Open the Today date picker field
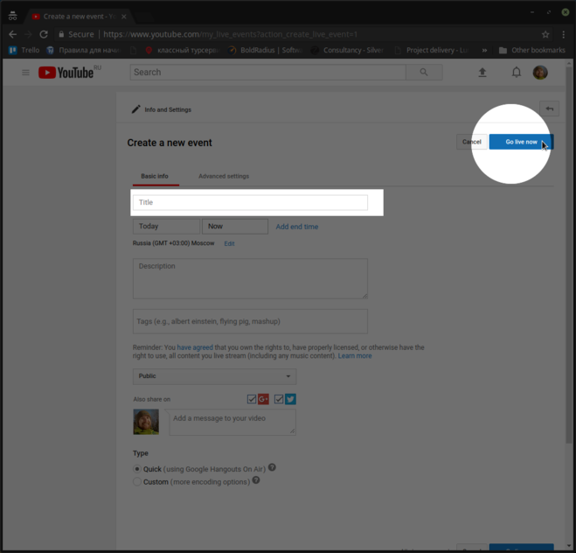 click(166, 226)
